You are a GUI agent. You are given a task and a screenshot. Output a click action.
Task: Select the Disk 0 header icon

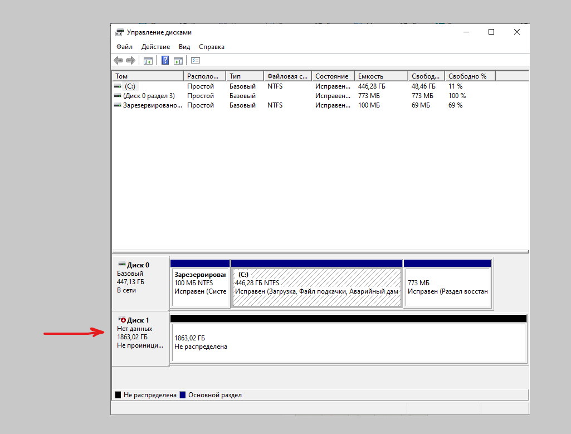pyautogui.click(x=122, y=265)
